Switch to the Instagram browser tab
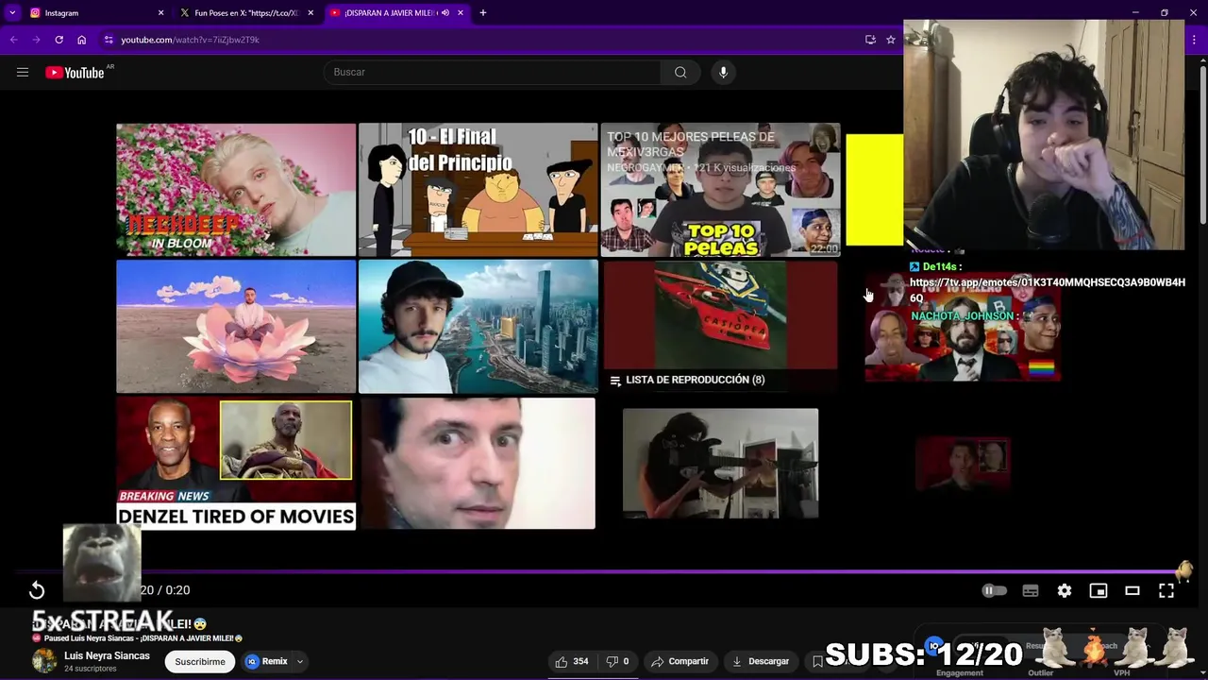The image size is (1208, 680). tap(94, 13)
